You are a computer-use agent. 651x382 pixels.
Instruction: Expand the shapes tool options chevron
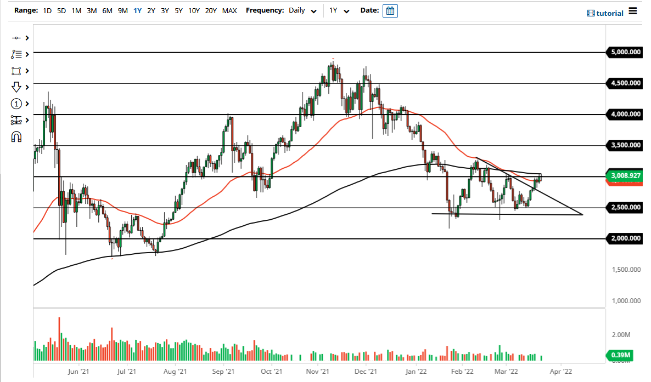[27, 71]
